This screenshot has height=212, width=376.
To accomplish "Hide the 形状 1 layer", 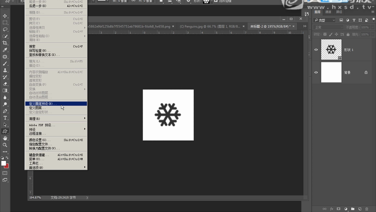I will coord(316,50).
